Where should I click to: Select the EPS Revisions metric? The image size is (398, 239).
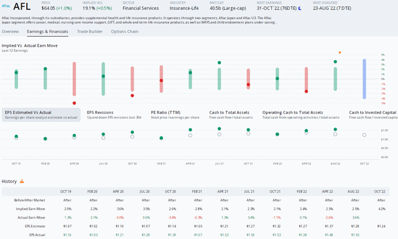click(114, 115)
